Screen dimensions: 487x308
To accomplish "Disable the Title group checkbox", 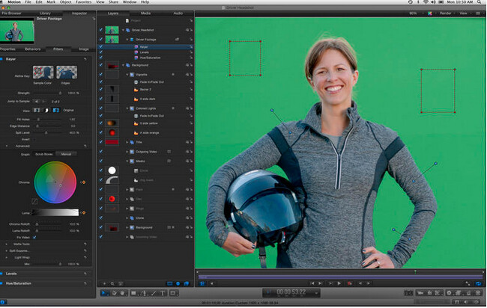I will pos(102,141).
